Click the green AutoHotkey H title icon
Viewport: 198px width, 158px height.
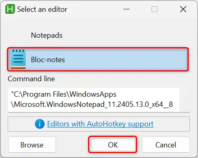(x=10, y=9)
